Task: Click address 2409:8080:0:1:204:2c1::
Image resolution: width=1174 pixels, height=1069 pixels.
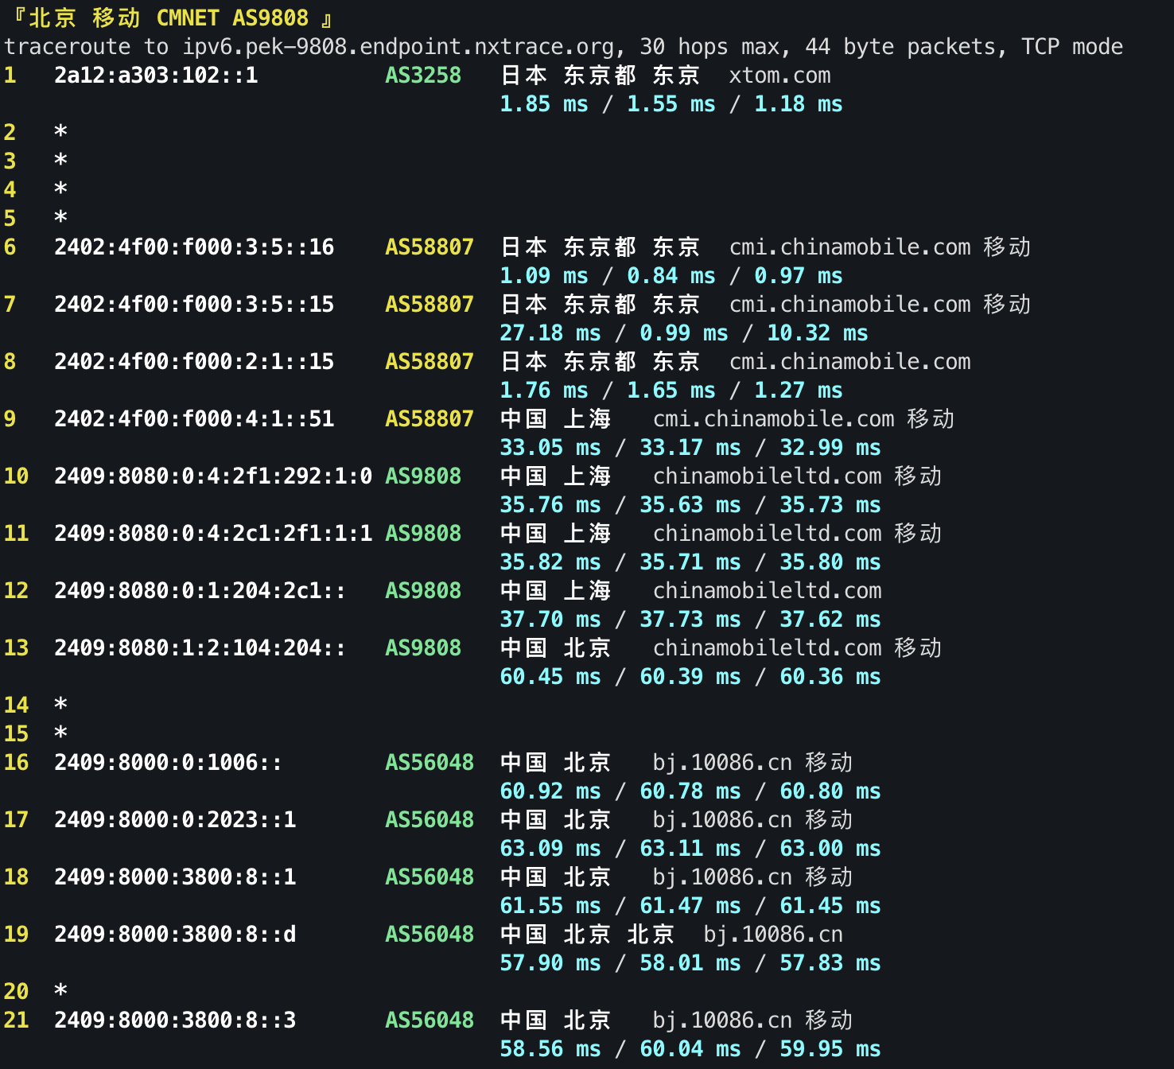Action: pos(200,591)
